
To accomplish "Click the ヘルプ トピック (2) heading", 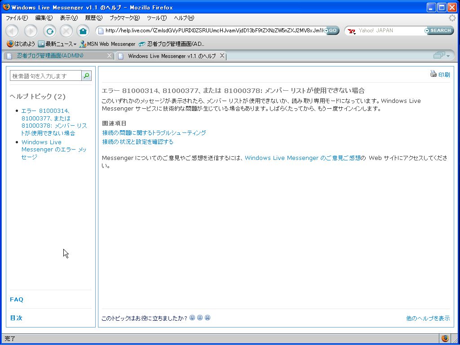I will 38,97.
